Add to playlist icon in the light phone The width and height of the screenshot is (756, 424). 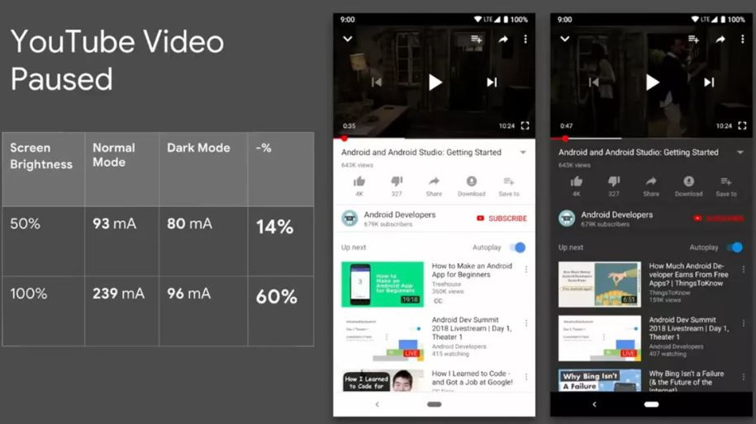coord(477,39)
